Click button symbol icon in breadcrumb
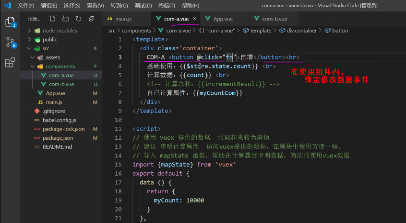The image size is (406, 223). point(328,31)
